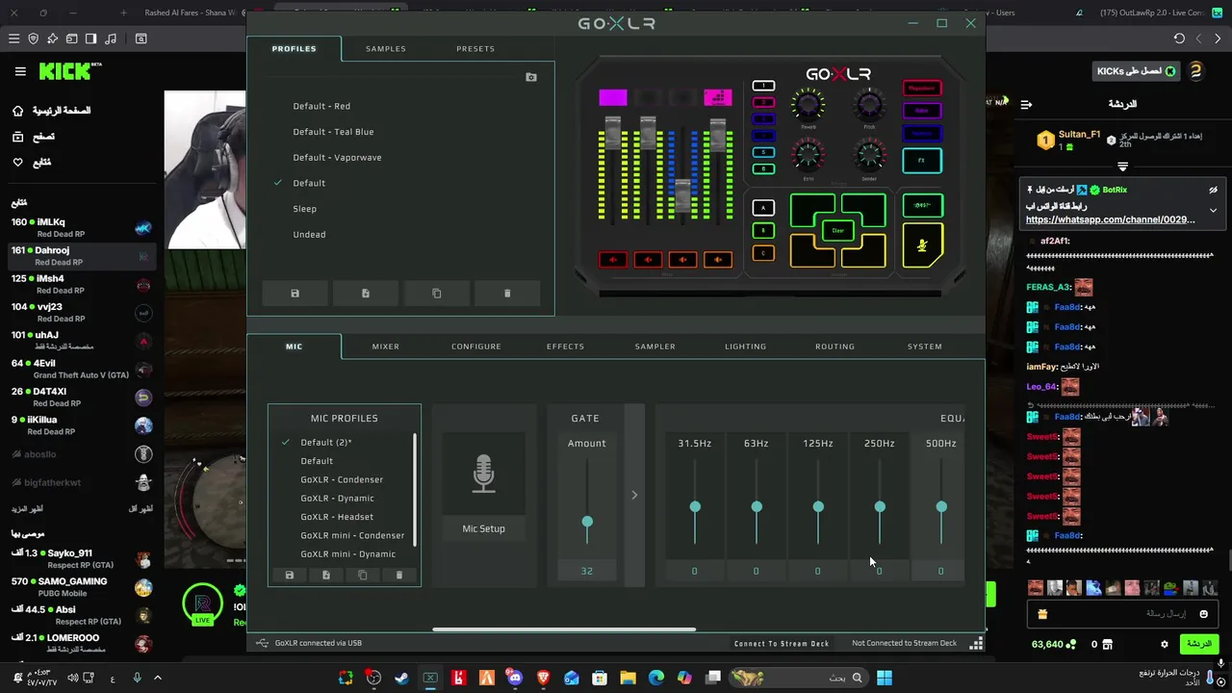Click the mic mute button on GoXLR device
The image size is (1232, 693).
922,245
